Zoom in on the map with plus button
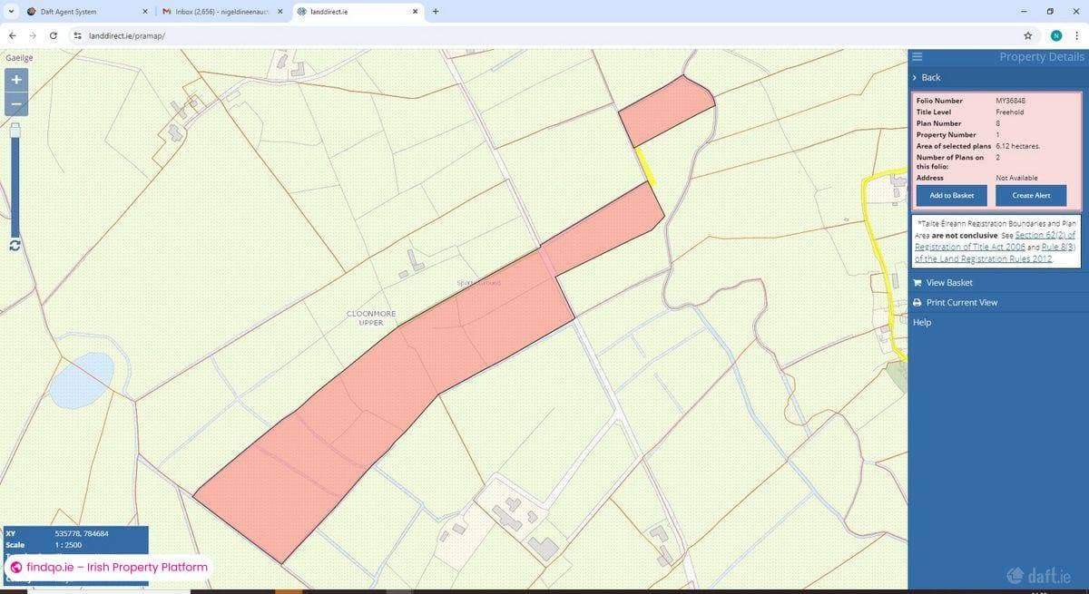 point(15,79)
